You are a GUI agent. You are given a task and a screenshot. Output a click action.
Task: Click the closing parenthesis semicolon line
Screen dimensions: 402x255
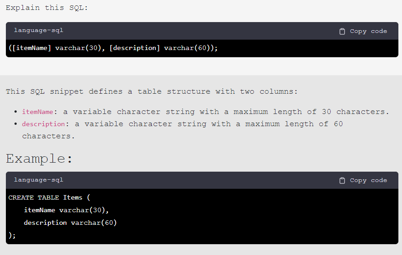12,235
